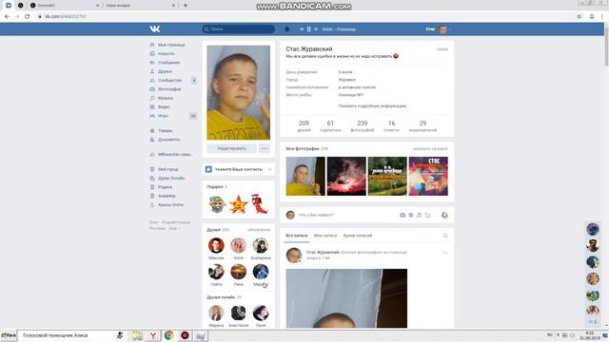The height and width of the screenshot is (342, 609).
Task: Open the profile avatar photo
Action: pos(239,93)
